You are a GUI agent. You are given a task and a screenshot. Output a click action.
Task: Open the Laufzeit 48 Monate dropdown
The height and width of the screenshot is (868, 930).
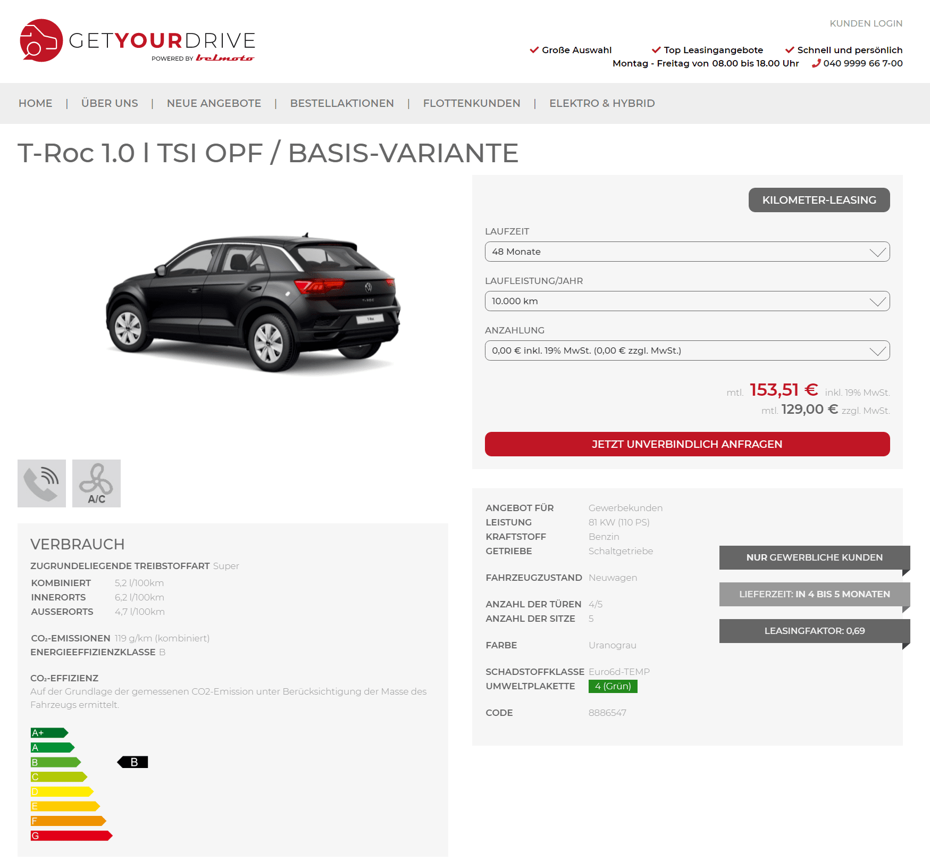pyautogui.click(x=687, y=252)
